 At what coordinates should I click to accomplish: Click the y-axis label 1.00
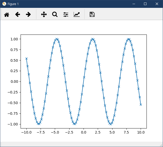click(14, 39)
